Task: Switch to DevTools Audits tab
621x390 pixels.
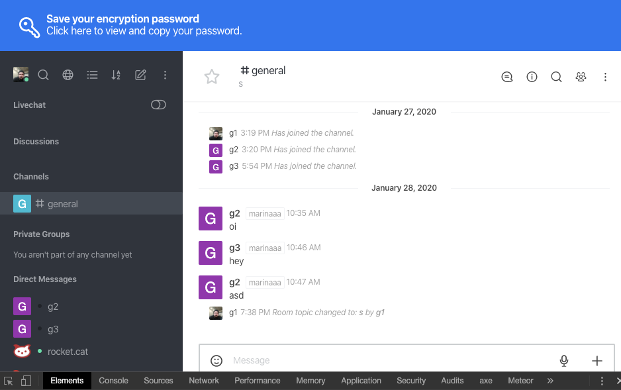Action: click(x=452, y=381)
